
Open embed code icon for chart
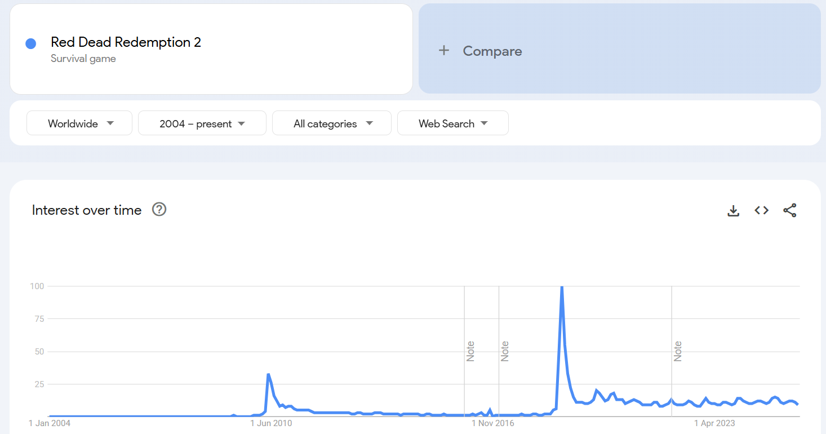tap(762, 210)
